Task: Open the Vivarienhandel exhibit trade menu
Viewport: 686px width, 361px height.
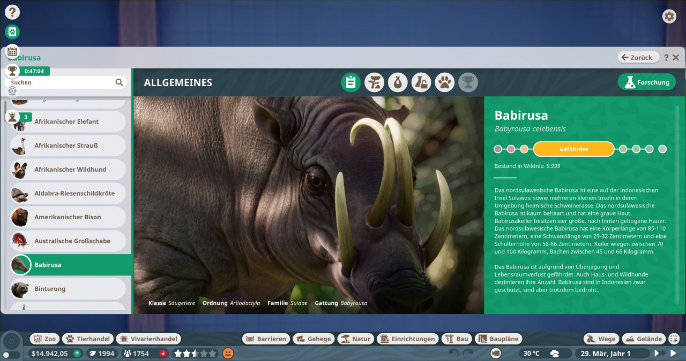Action: [148, 339]
